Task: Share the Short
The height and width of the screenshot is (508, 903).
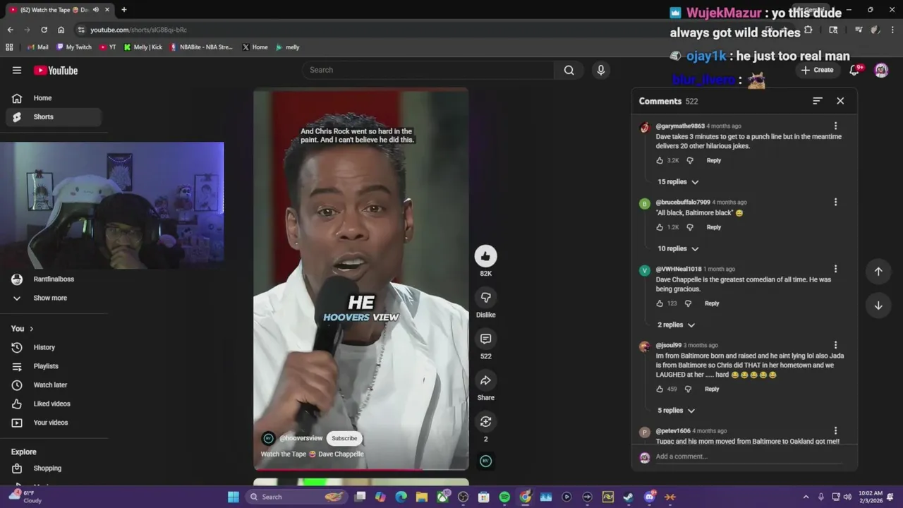Action: pos(485,381)
